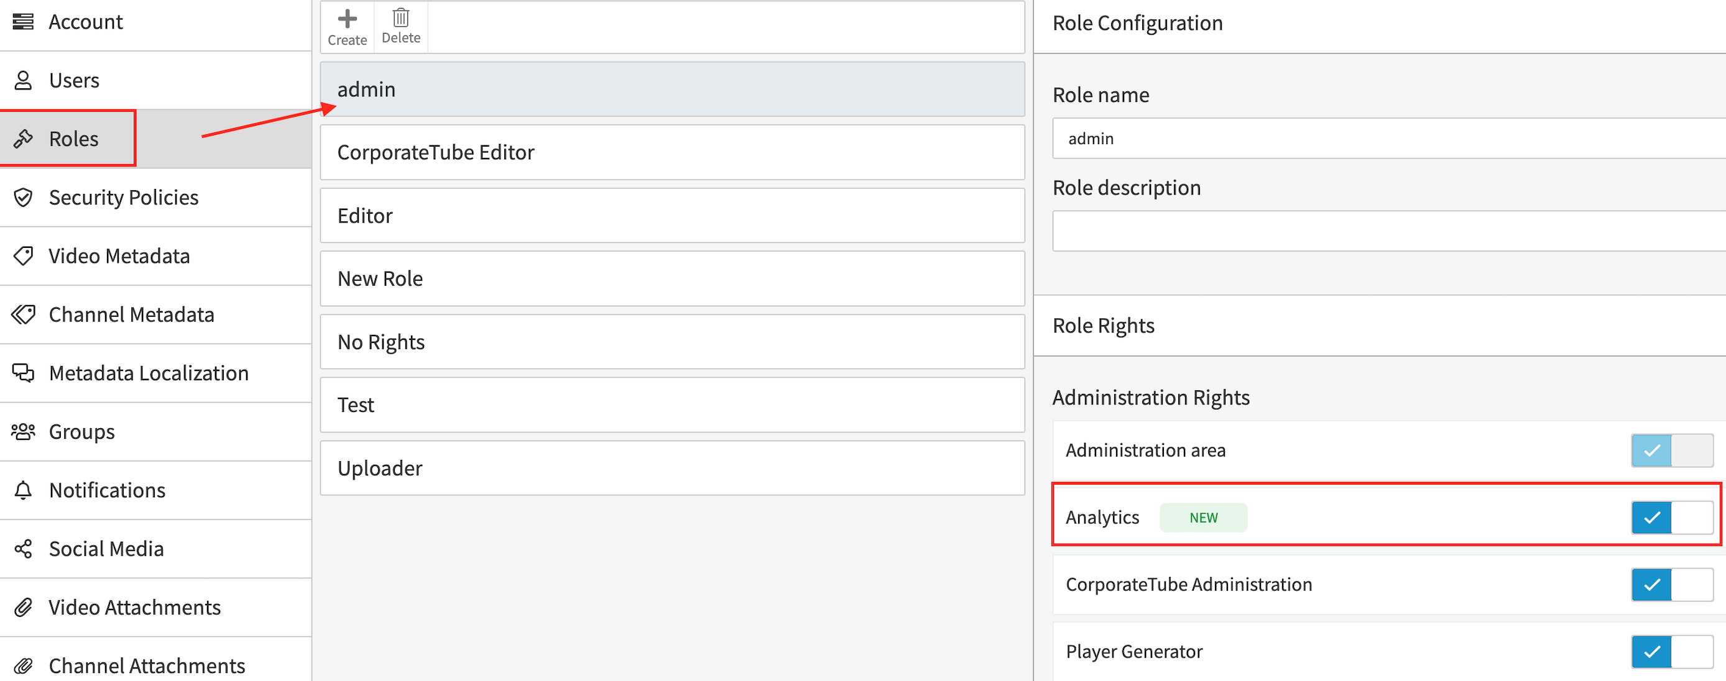The image size is (1726, 681).
Task: Open the Users section
Action: tap(155, 80)
